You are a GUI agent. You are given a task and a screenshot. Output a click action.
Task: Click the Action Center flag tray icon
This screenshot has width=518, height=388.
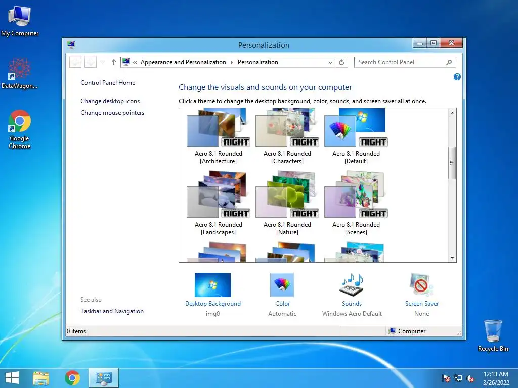446,378
